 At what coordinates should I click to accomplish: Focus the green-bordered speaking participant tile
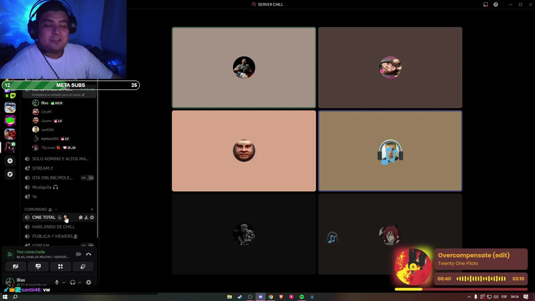click(x=244, y=68)
